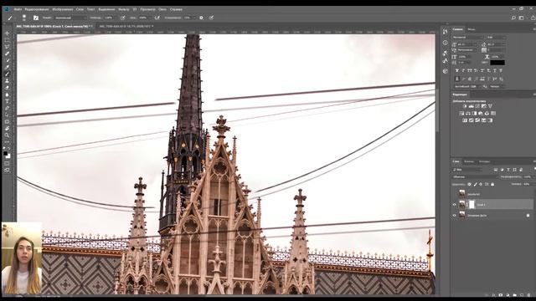Hide the Исходное фото layer eye
Image resolution: width=536 pixels, height=301 pixels.
coord(454,216)
